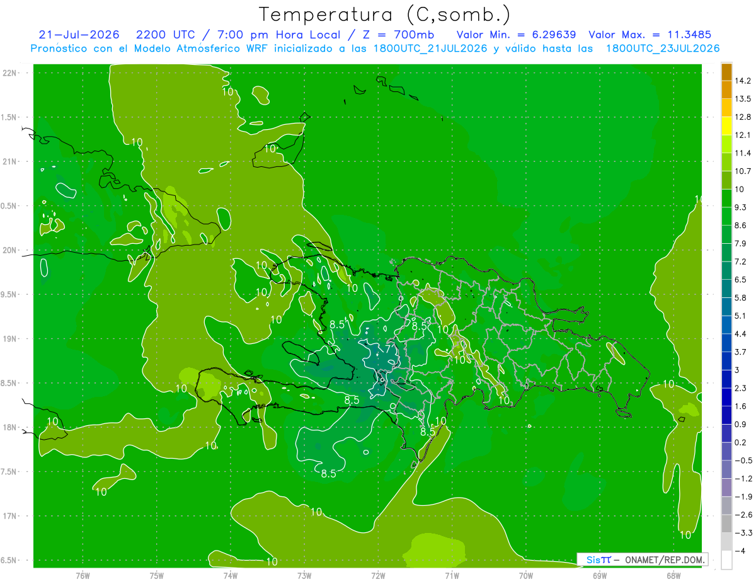Click the '14.2' legend value
This screenshot has height=584, width=756.
[742, 81]
